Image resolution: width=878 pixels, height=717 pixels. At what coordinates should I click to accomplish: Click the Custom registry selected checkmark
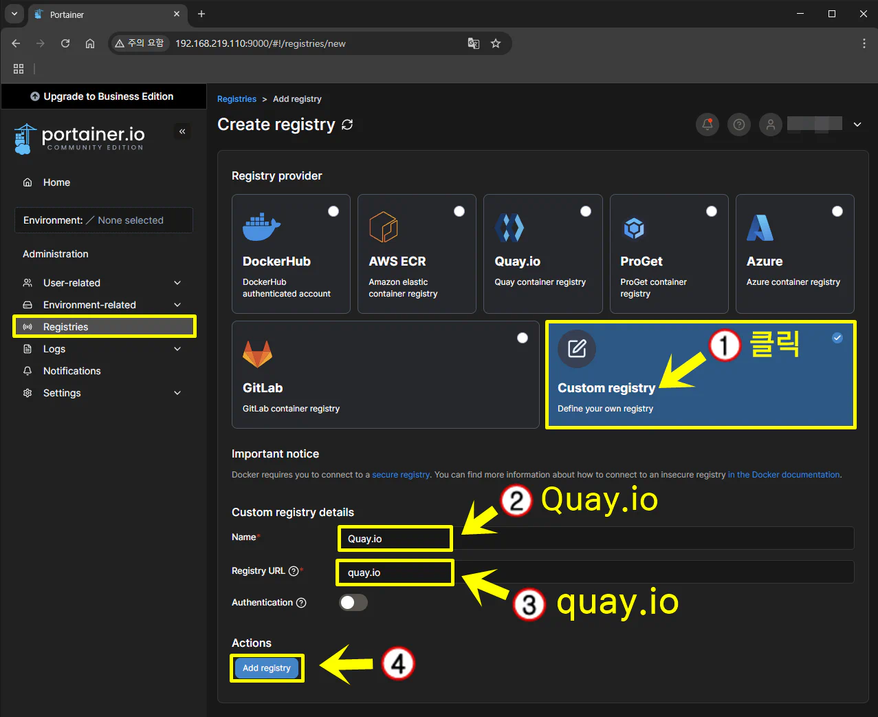pyautogui.click(x=837, y=337)
